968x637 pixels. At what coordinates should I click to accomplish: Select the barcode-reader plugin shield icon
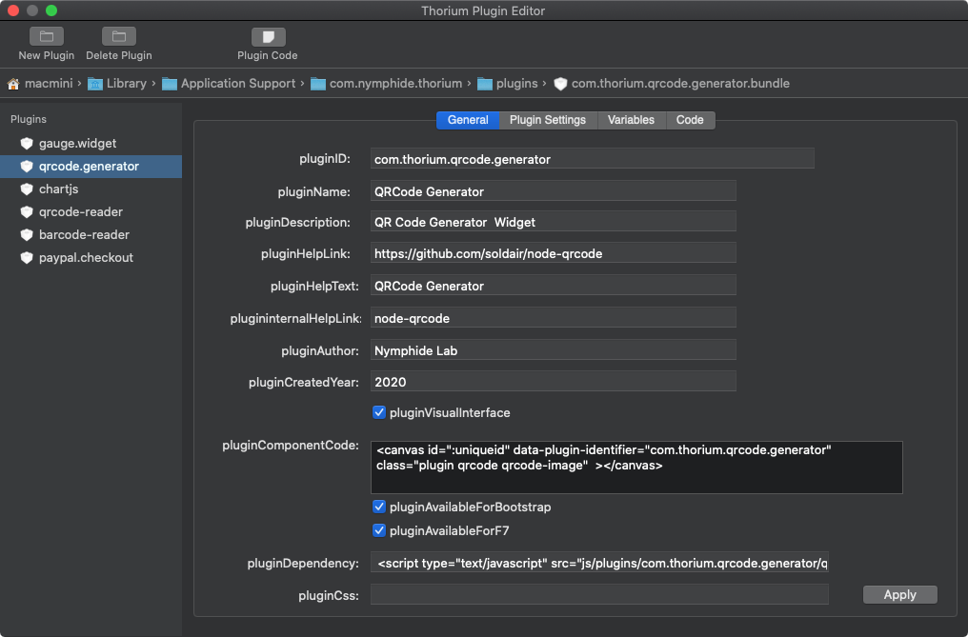pos(27,234)
